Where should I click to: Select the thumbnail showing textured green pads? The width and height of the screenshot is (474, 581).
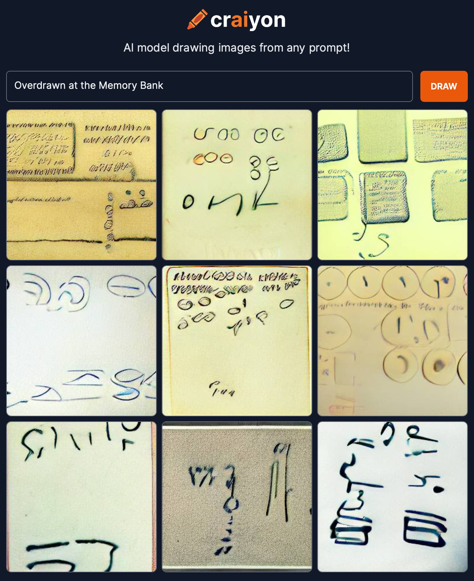pos(392,185)
